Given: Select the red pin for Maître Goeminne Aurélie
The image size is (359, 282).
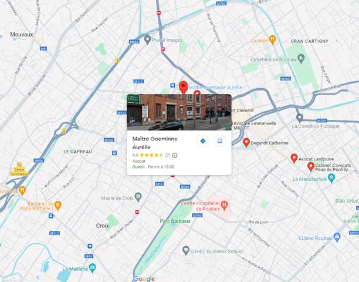Looking at the screenshot, I should click(x=184, y=88).
